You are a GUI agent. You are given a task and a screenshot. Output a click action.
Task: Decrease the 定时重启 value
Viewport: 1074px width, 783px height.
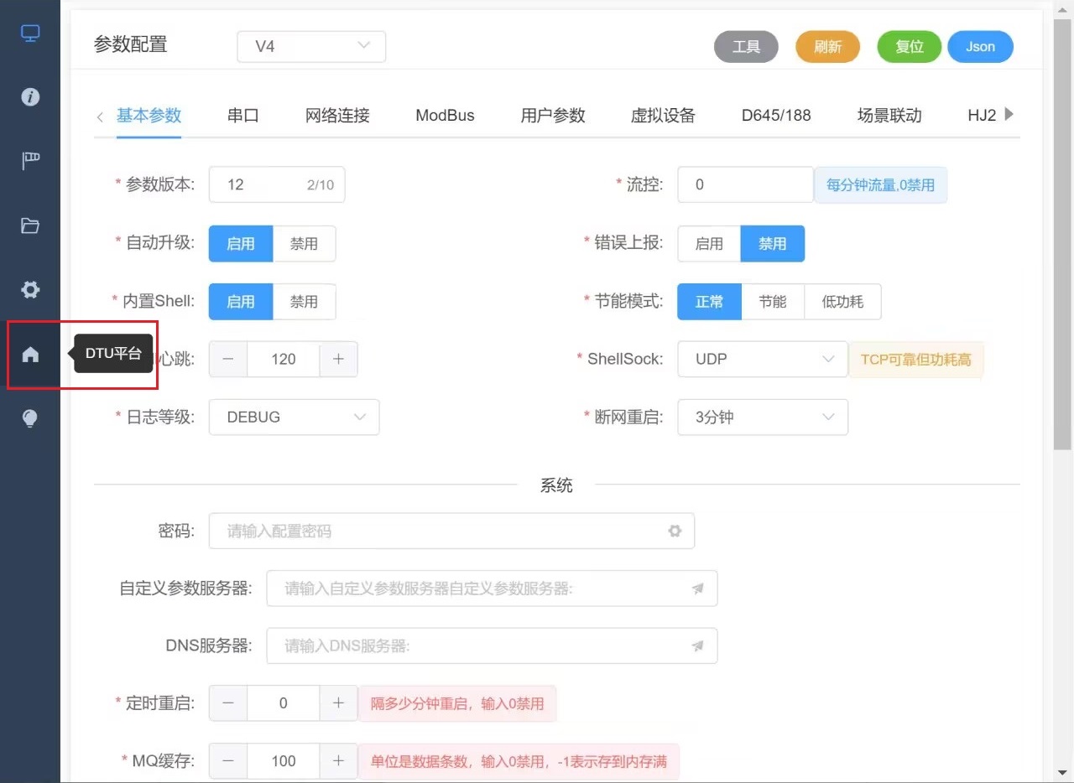click(x=228, y=703)
